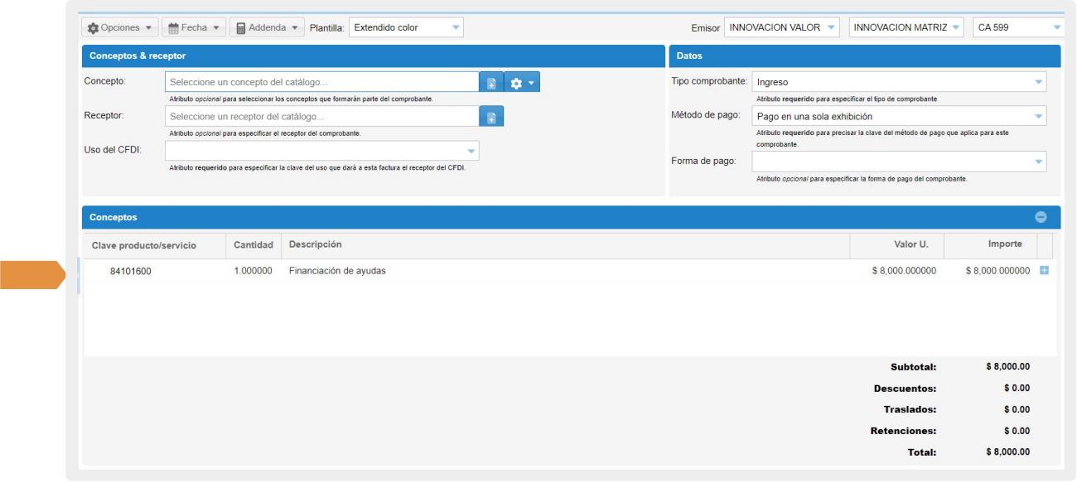Click the add concept document icon
Screen dimensions: 1077x483
[491, 83]
